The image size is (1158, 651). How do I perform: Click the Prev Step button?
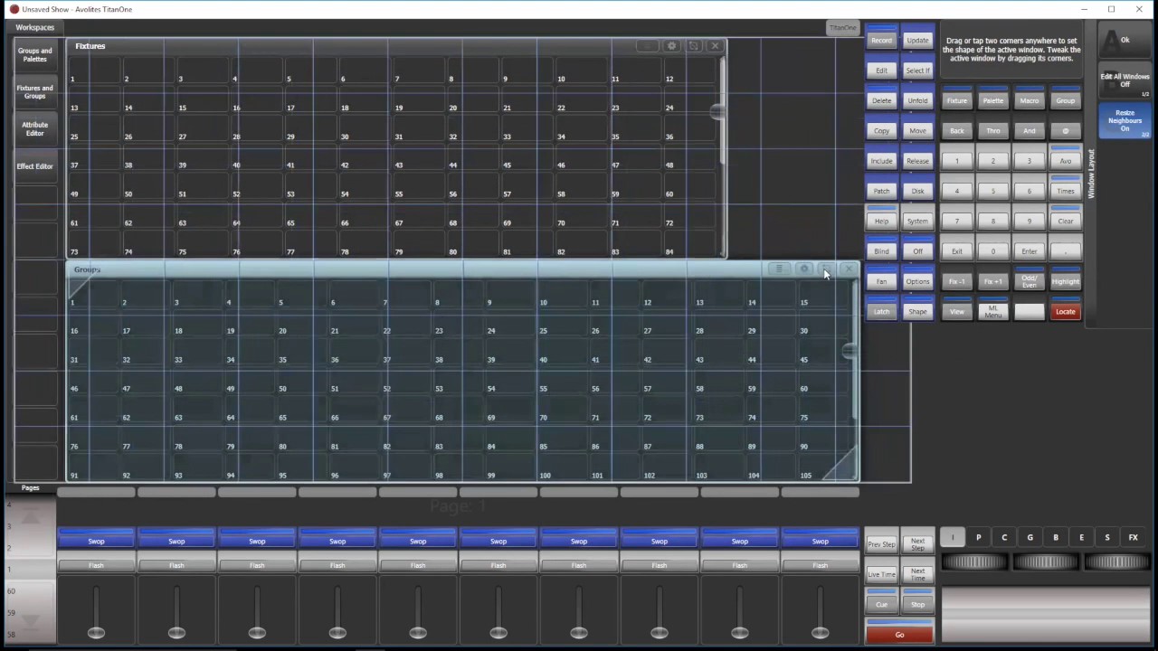click(881, 543)
